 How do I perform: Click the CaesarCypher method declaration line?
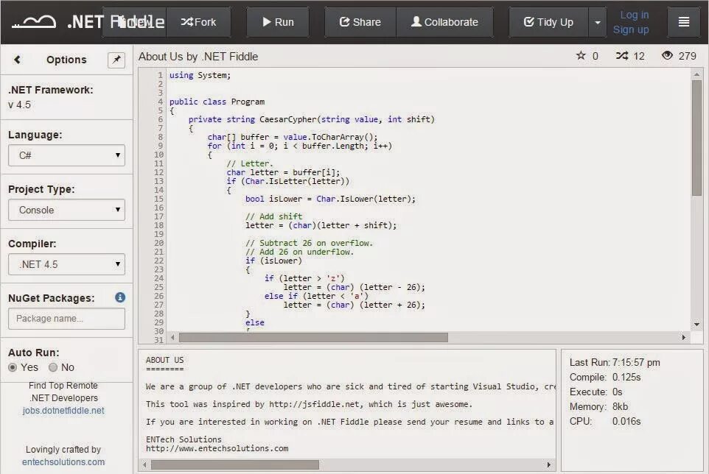[312, 120]
